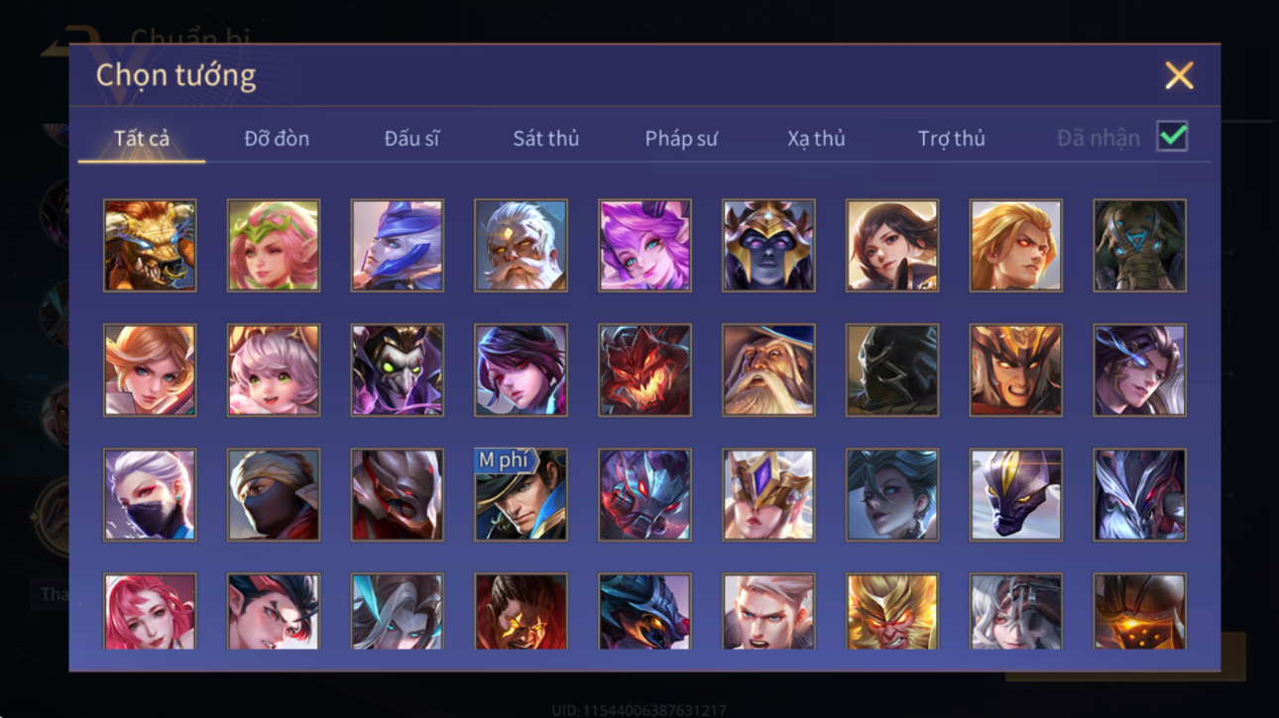Filter heroes by Đấu sĩ tab
1279x718 pixels.
tap(411, 139)
